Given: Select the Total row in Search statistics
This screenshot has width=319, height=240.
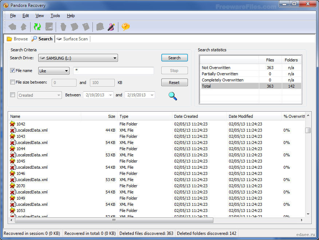Looking at the screenshot, I should (x=251, y=86).
